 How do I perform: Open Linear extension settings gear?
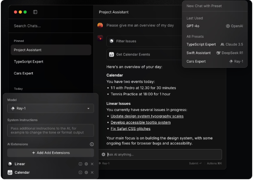tap(86, 164)
